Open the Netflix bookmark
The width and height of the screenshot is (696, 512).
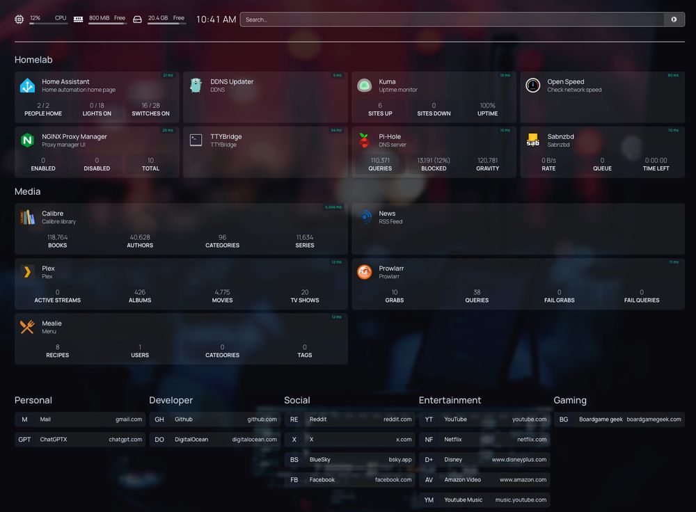484,439
